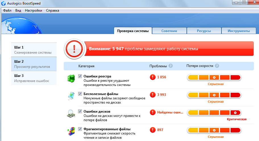This screenshot has height=141, width=259.
Task: Click red alert icon beside 3 993
Action: pos(153,95)
